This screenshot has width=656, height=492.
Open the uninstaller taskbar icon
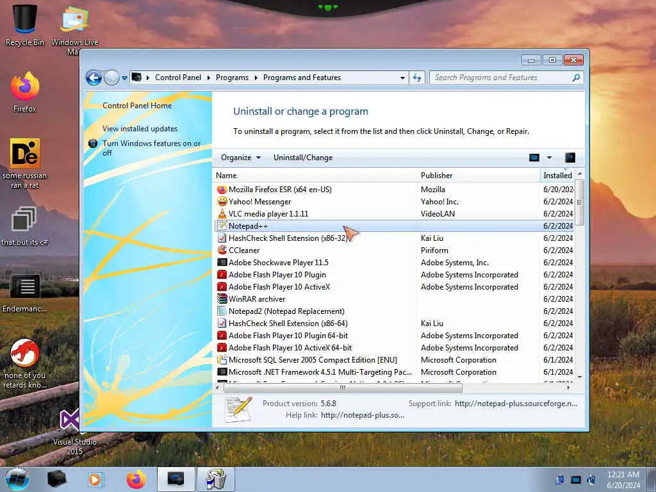click(216, 479)
